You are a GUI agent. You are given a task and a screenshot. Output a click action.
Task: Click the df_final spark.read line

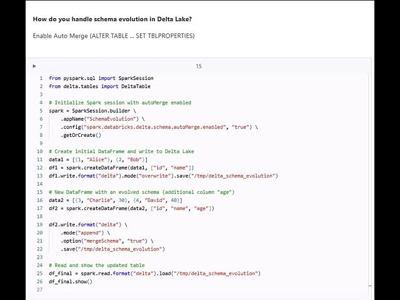[x=154, y=273]
